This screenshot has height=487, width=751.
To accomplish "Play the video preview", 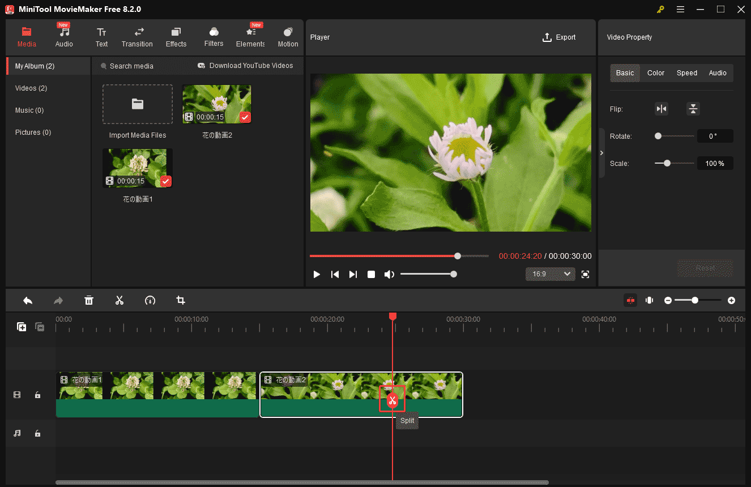I will tap(317, 274).
